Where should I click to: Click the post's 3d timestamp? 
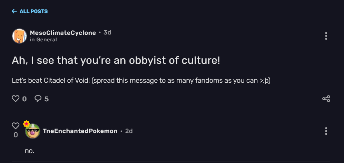click(107, 32)
